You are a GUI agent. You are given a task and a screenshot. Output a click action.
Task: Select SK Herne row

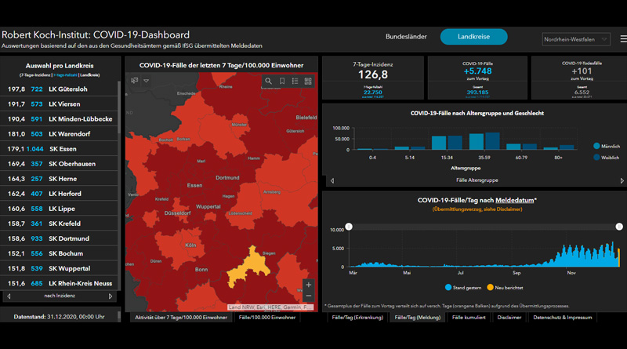click(60, 179)
